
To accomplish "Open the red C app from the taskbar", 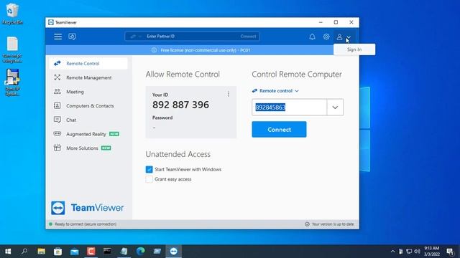I will pyautogui.click(x=91, y=252).
